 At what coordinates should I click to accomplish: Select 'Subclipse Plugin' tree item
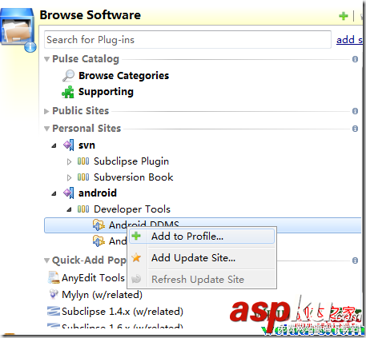point(131,161)
